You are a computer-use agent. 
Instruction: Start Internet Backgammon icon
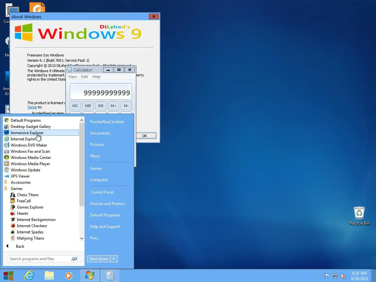pos(13,220)
